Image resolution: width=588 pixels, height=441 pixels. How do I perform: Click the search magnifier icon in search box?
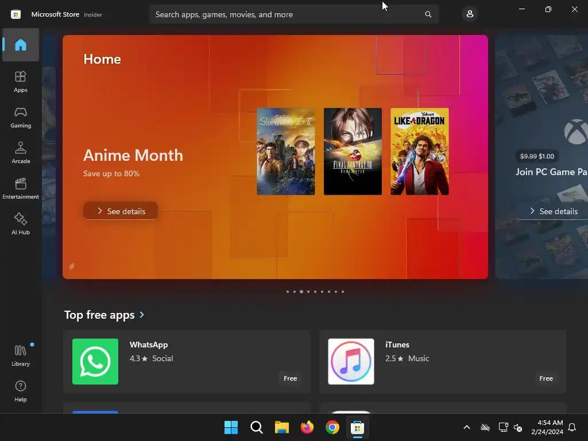click(x=428, y=14)
